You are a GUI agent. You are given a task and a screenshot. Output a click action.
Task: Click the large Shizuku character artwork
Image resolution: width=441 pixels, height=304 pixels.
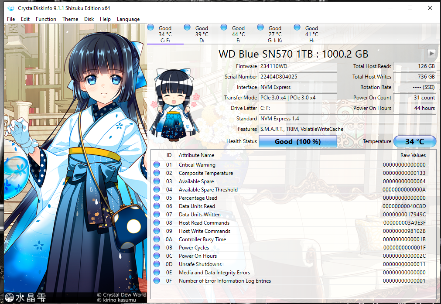[75, 163]
